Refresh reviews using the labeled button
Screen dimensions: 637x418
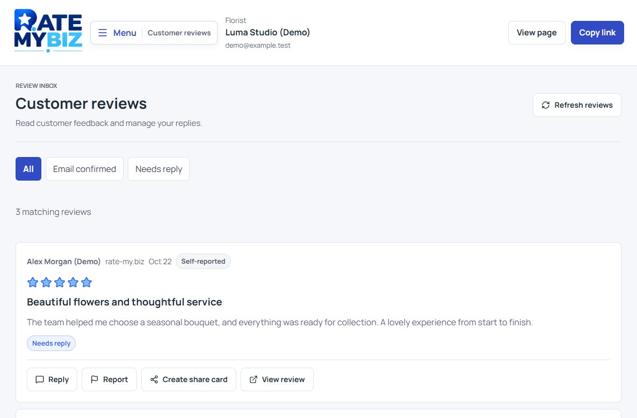pyautogui.click(x=577, y=105)
